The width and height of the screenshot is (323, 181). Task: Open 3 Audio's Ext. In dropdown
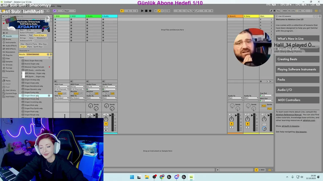[94, 86]
